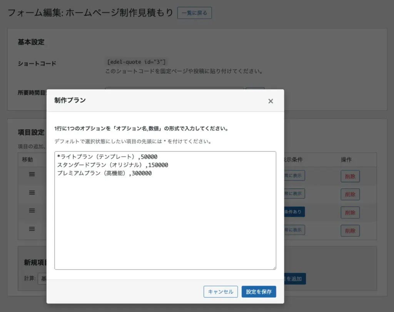Delete the fourth item with 削除
394x312 pixels.
click(350, 231)
